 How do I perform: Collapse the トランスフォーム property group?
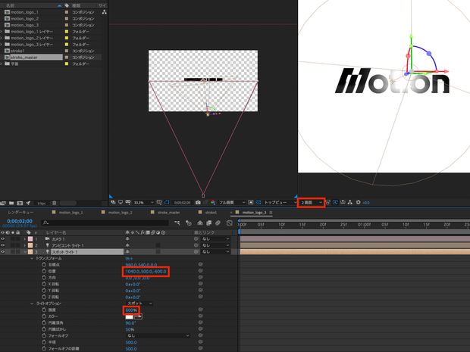[33, 258]
